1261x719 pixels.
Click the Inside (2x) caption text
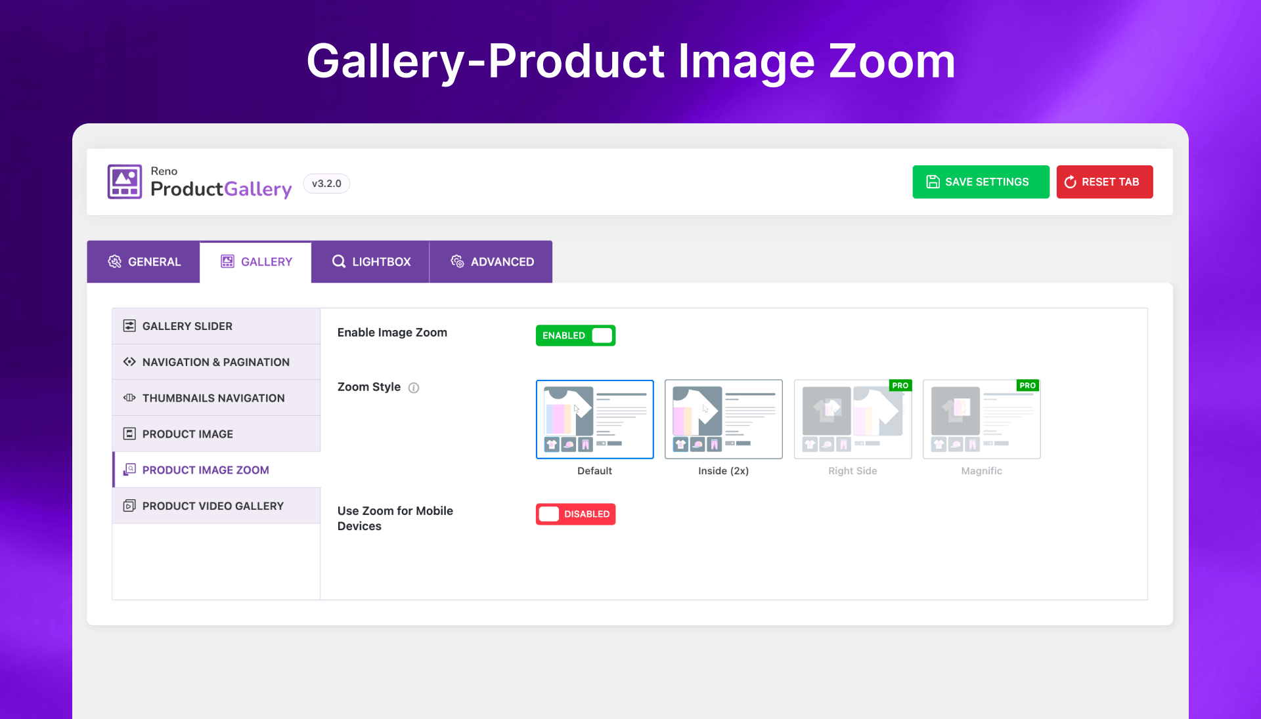(723, 471)
